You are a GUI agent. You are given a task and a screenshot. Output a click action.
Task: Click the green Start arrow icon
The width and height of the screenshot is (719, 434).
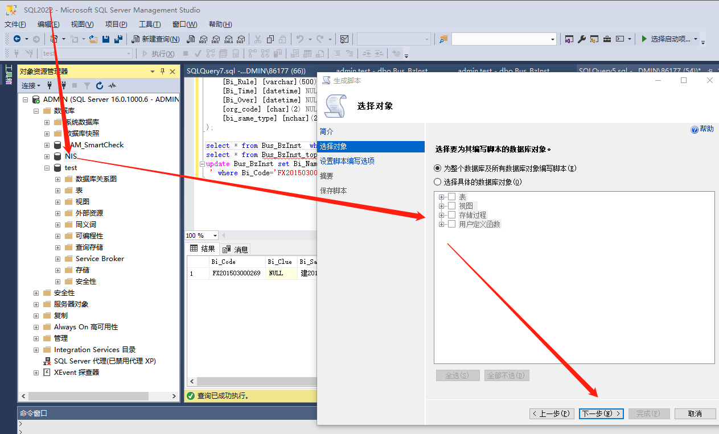coord(644,39)
